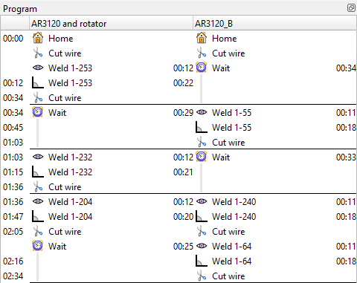
Task: Click the weld seam icon for Weld 1-253 at 00:12
Action: tap(38, 82)
